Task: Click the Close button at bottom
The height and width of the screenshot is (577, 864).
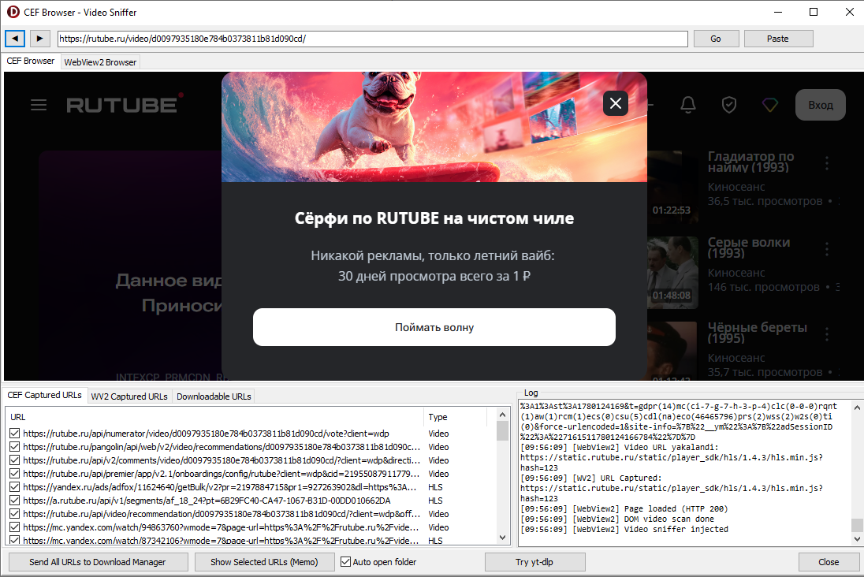Action: [x=829, y=562]
